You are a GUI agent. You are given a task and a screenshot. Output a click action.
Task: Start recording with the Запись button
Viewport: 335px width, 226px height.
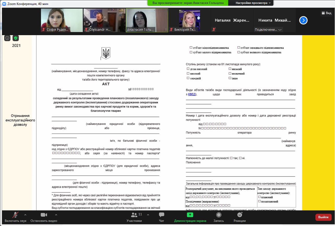click(219, 217)
